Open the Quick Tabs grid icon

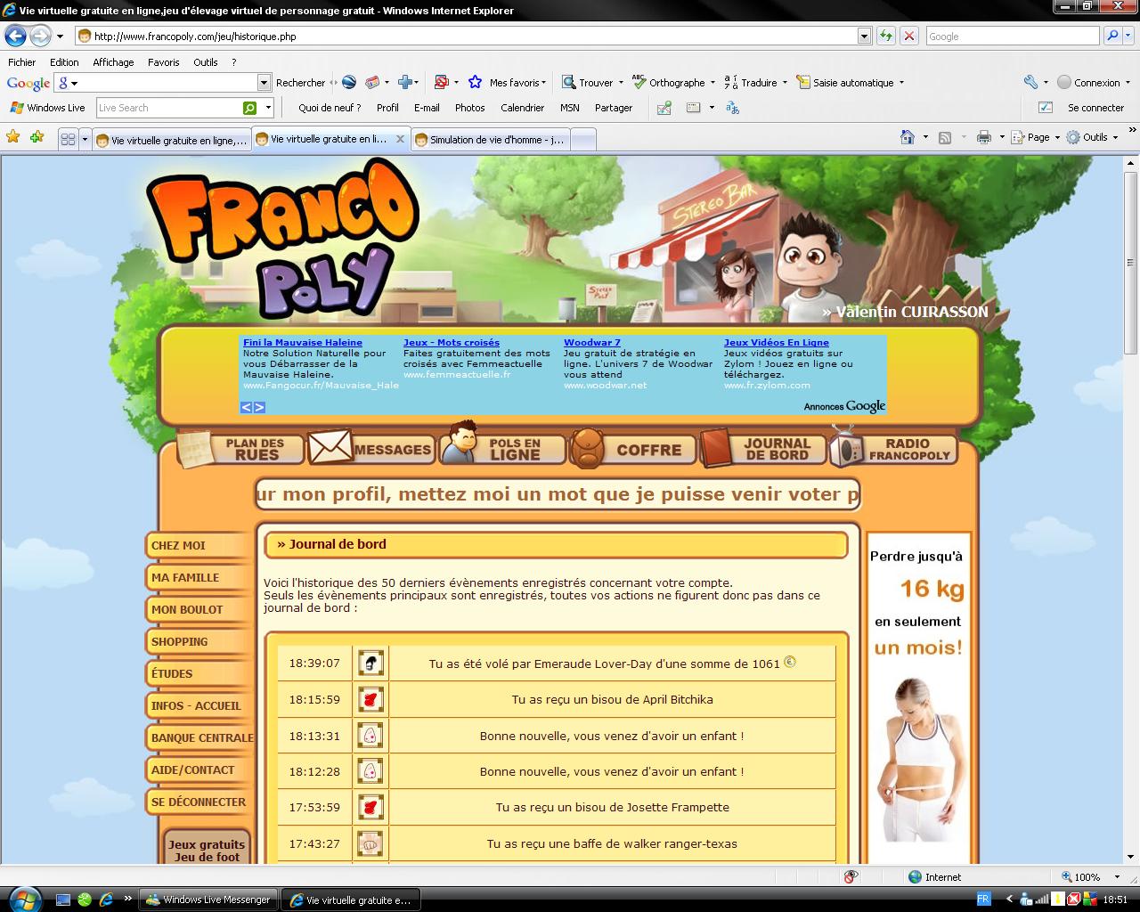tap(68, 139)
